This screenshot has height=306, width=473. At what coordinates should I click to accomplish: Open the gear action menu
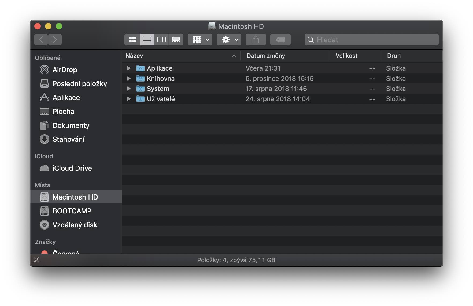coord(229,40)
